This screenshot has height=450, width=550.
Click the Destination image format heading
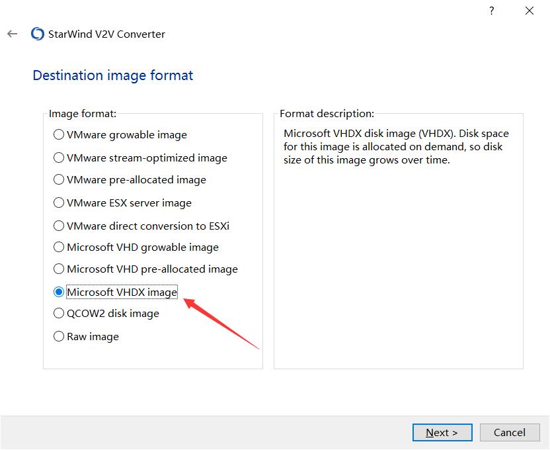tap(113, 75)
